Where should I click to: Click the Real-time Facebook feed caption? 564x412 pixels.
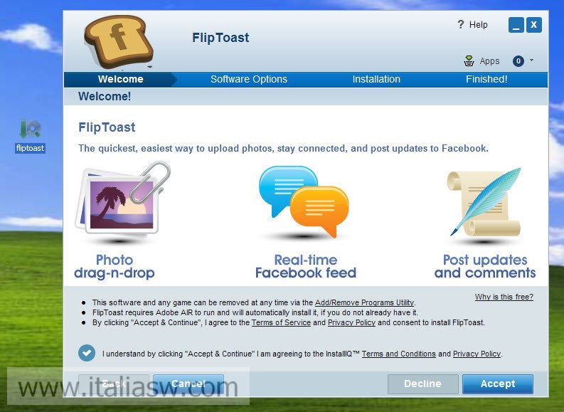point(306,266)
